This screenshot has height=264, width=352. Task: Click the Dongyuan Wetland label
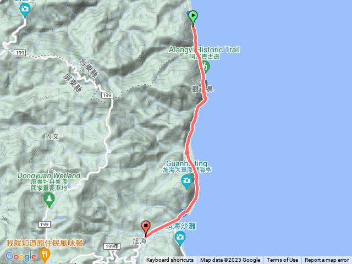[x=49, y=175]
